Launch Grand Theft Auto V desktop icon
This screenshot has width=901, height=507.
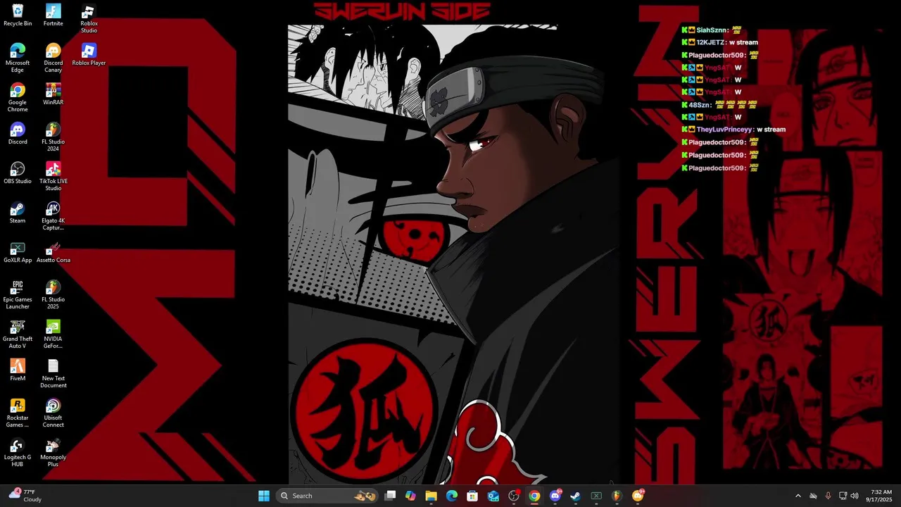point(18,334)
